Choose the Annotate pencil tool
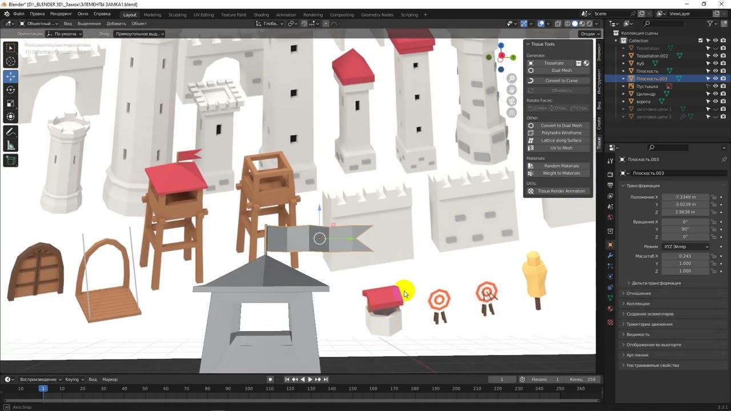The image size is (731, 411). click(11, 132)
